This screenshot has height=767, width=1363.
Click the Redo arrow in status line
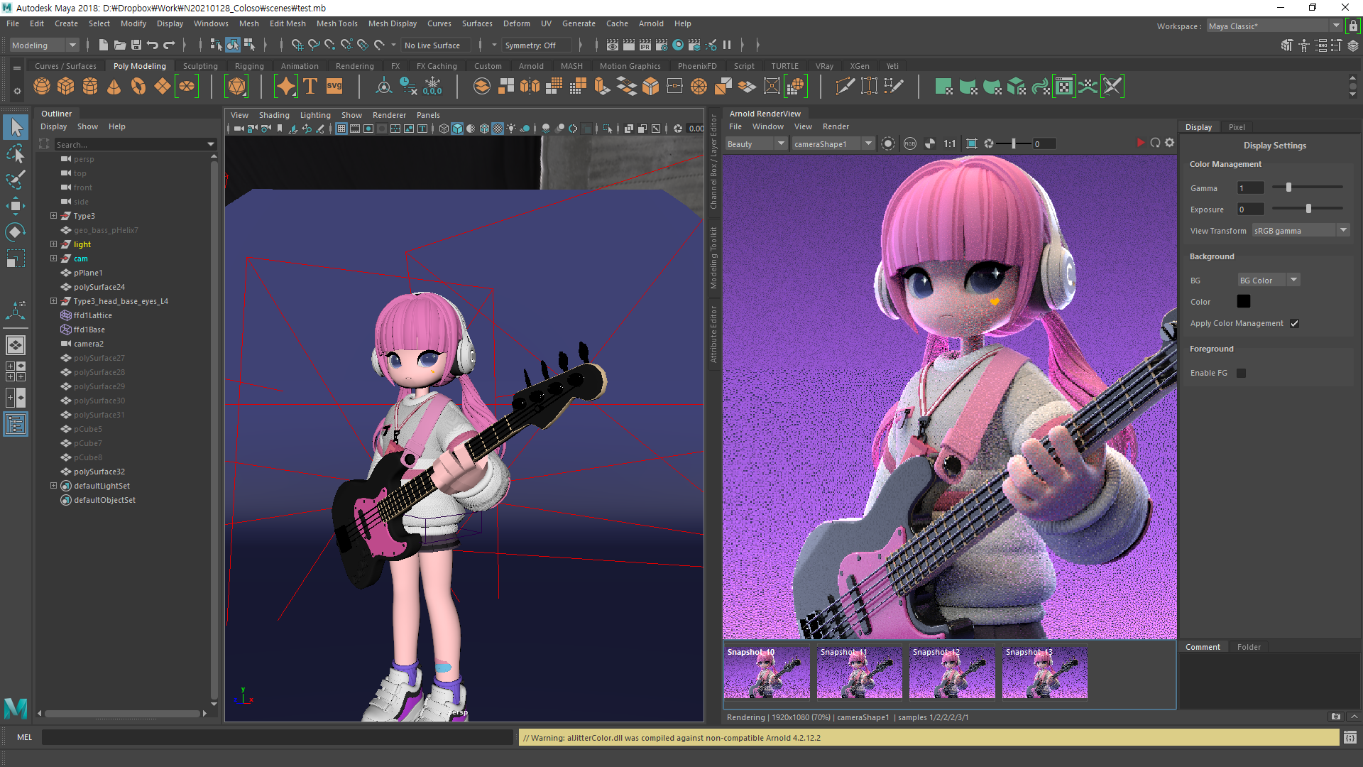(x=169, y=45)
